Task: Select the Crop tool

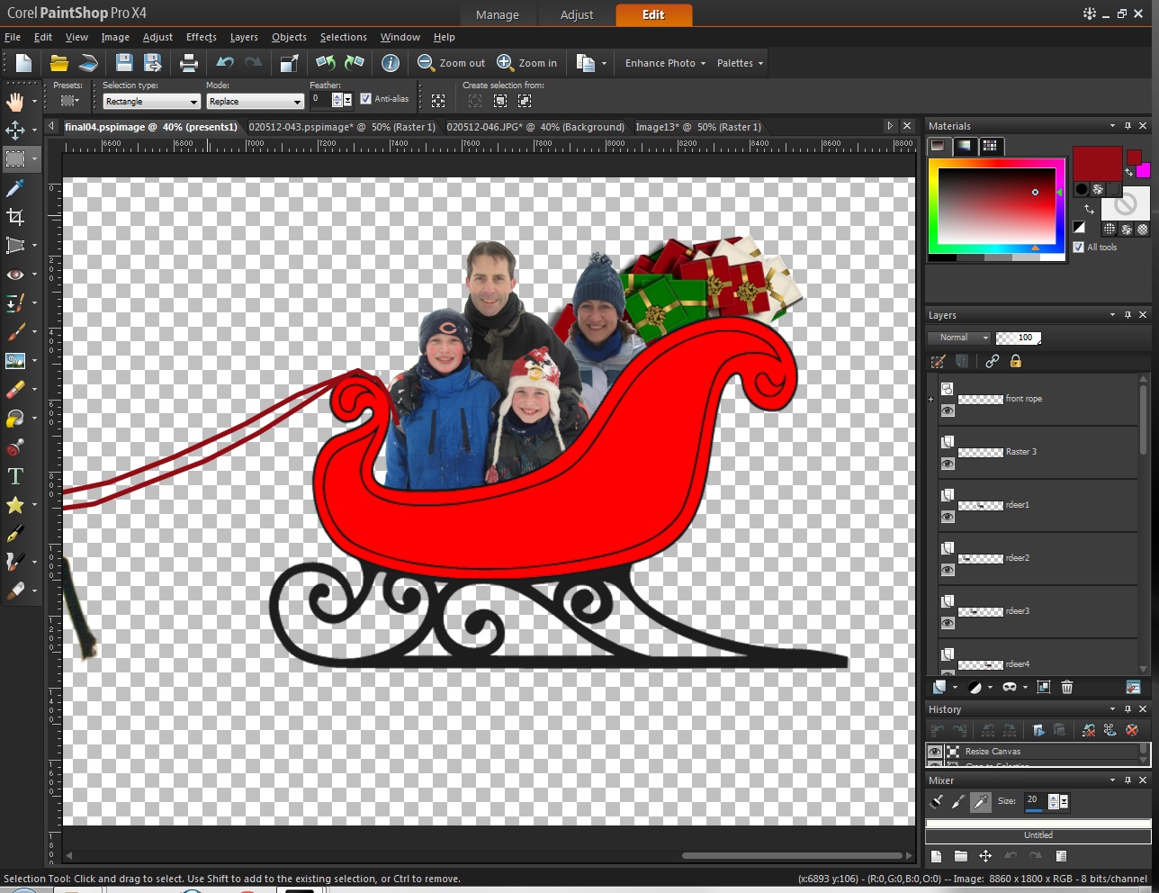Action: click(15, 217)
